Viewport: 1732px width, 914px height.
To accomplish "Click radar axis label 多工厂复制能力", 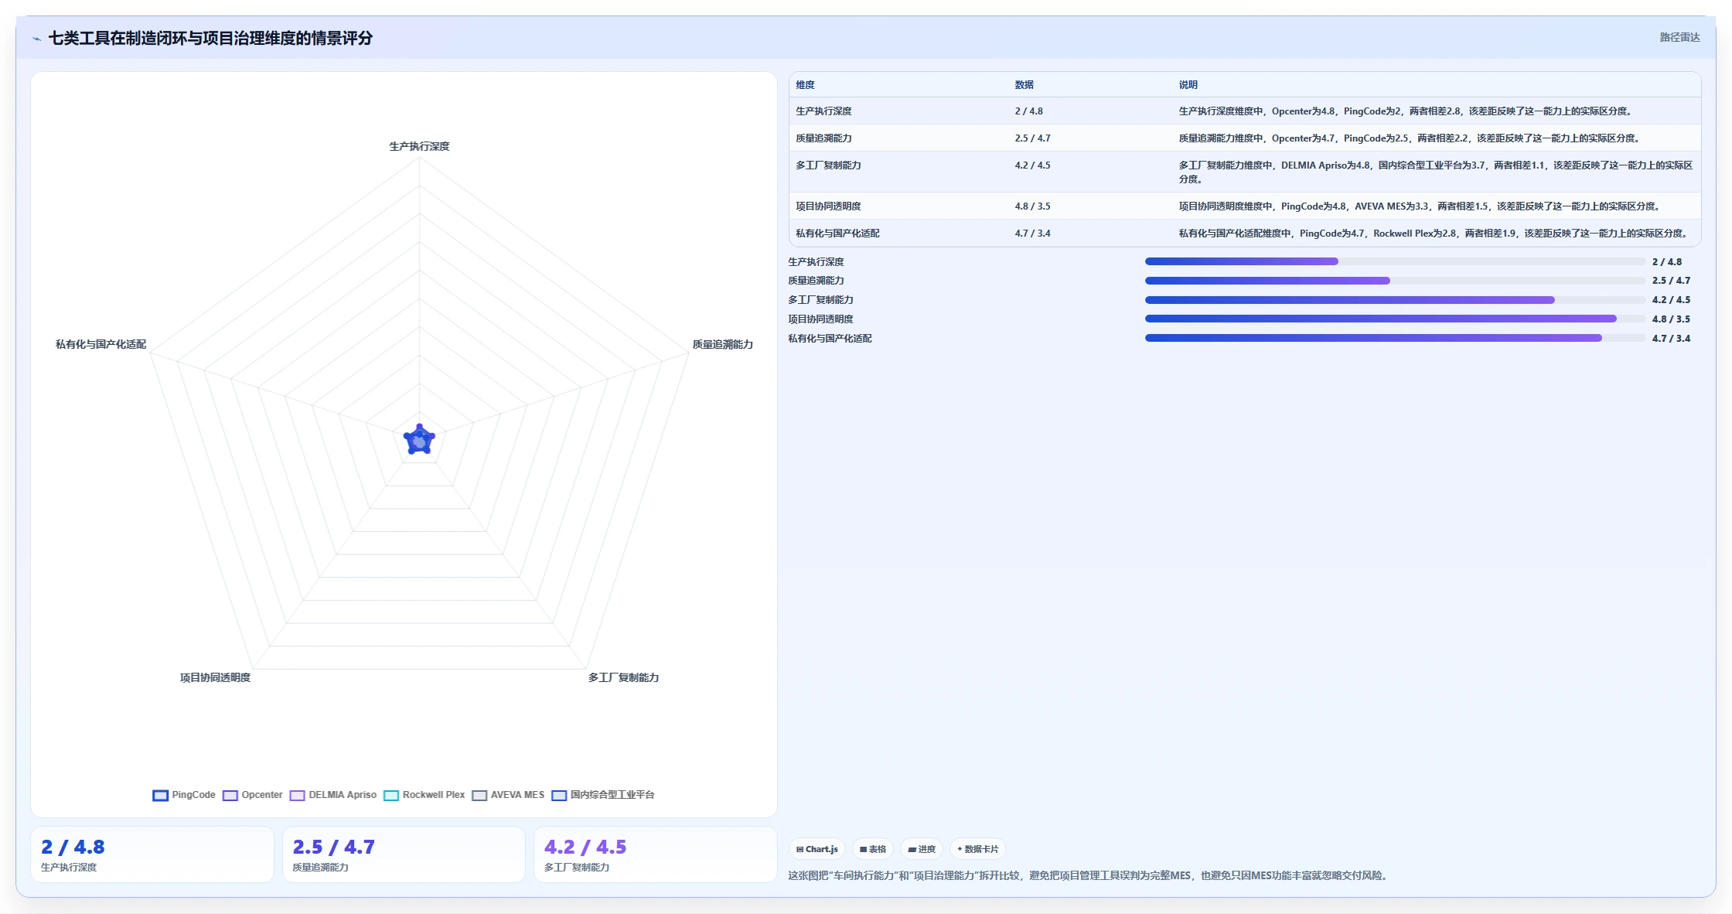I will pyautogui.click(x=623, y=677).
